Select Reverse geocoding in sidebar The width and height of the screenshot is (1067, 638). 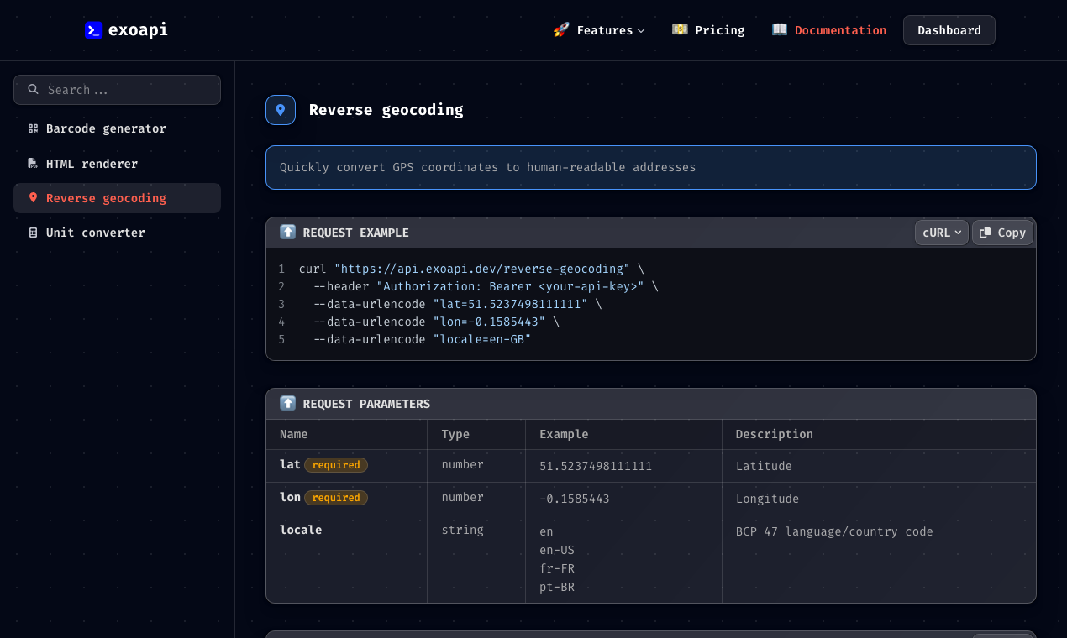point(117,198)
